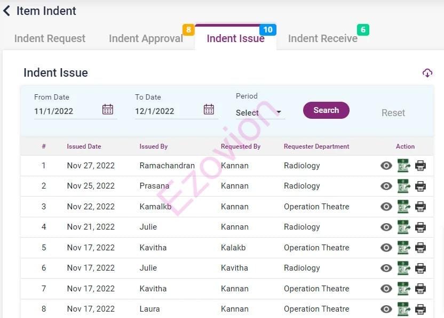Export row 5 Kavitha indent
Image resolution: width=444 pixels, height=318 pixels.
tap(403, 248)
